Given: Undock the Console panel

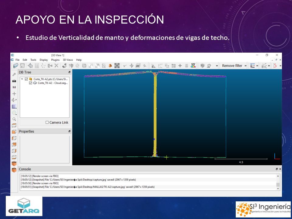Looking at the screenshot, I should 277,169.
